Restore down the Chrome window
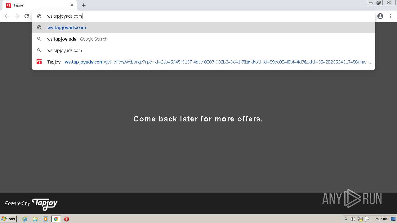397x223 pixels. 379,3
